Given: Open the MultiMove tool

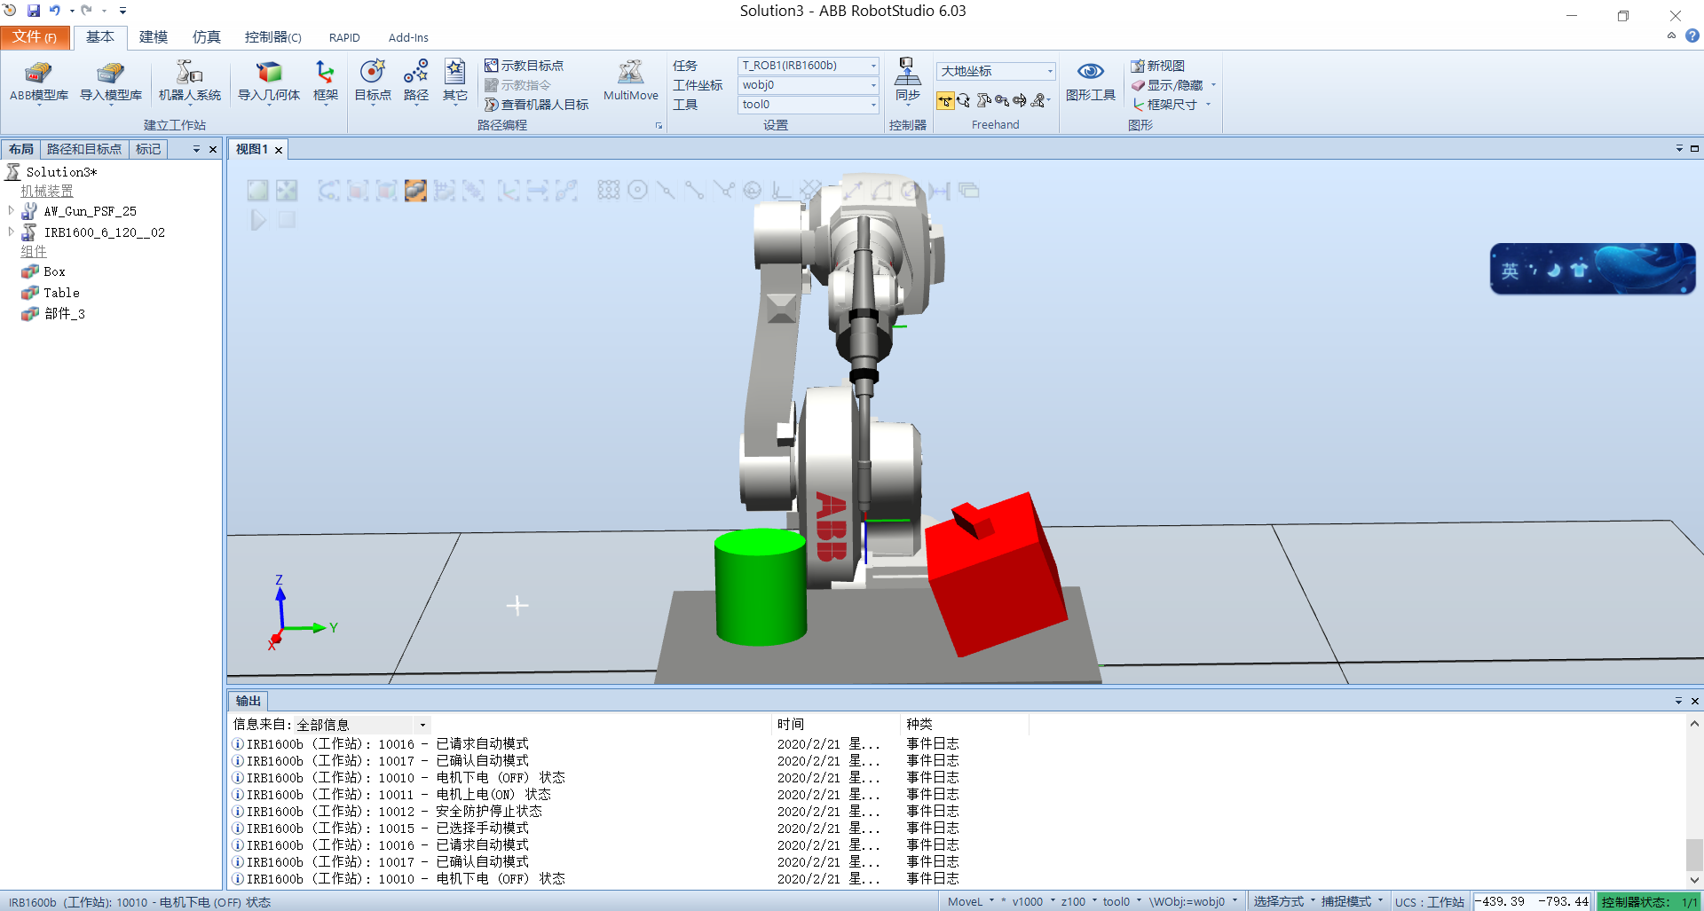Looking at the screenshot, I should [631, 82].
